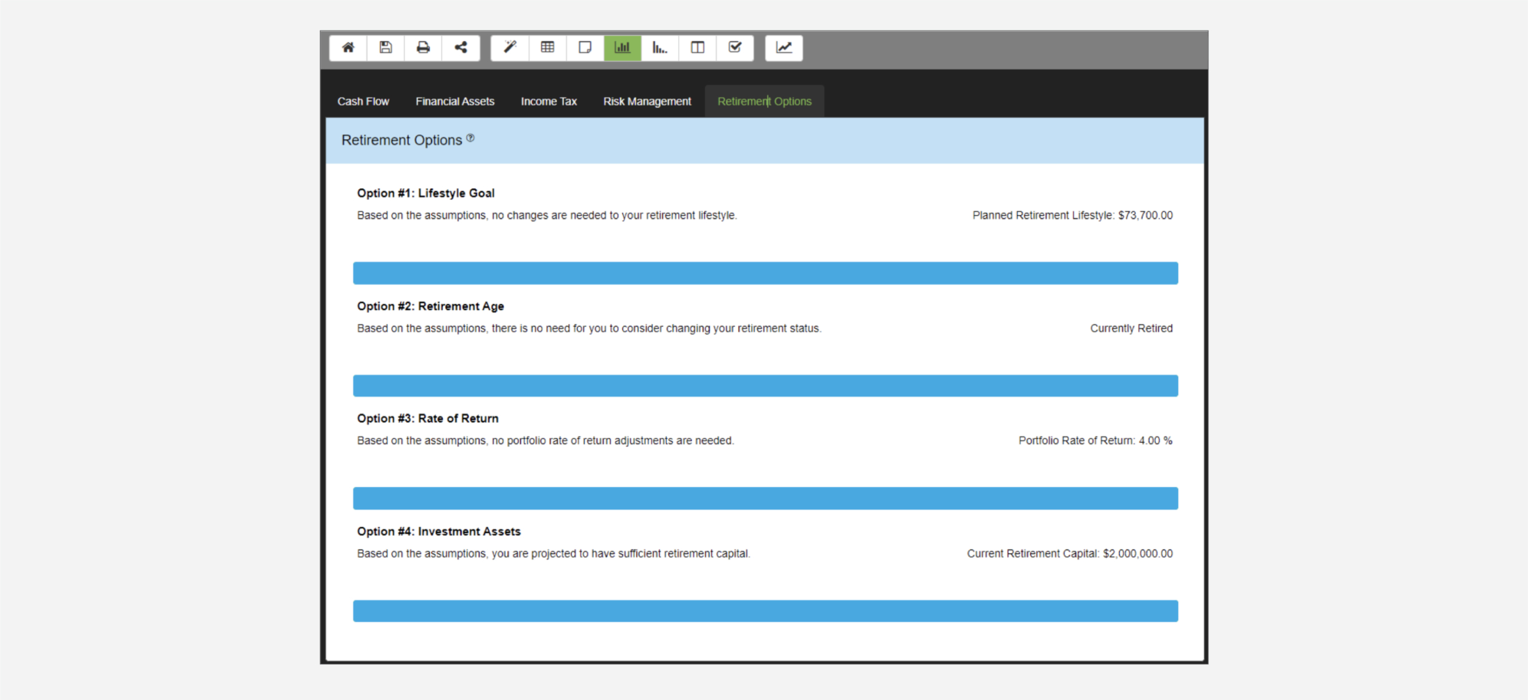Select the green bar chart icon

[623, 48]
